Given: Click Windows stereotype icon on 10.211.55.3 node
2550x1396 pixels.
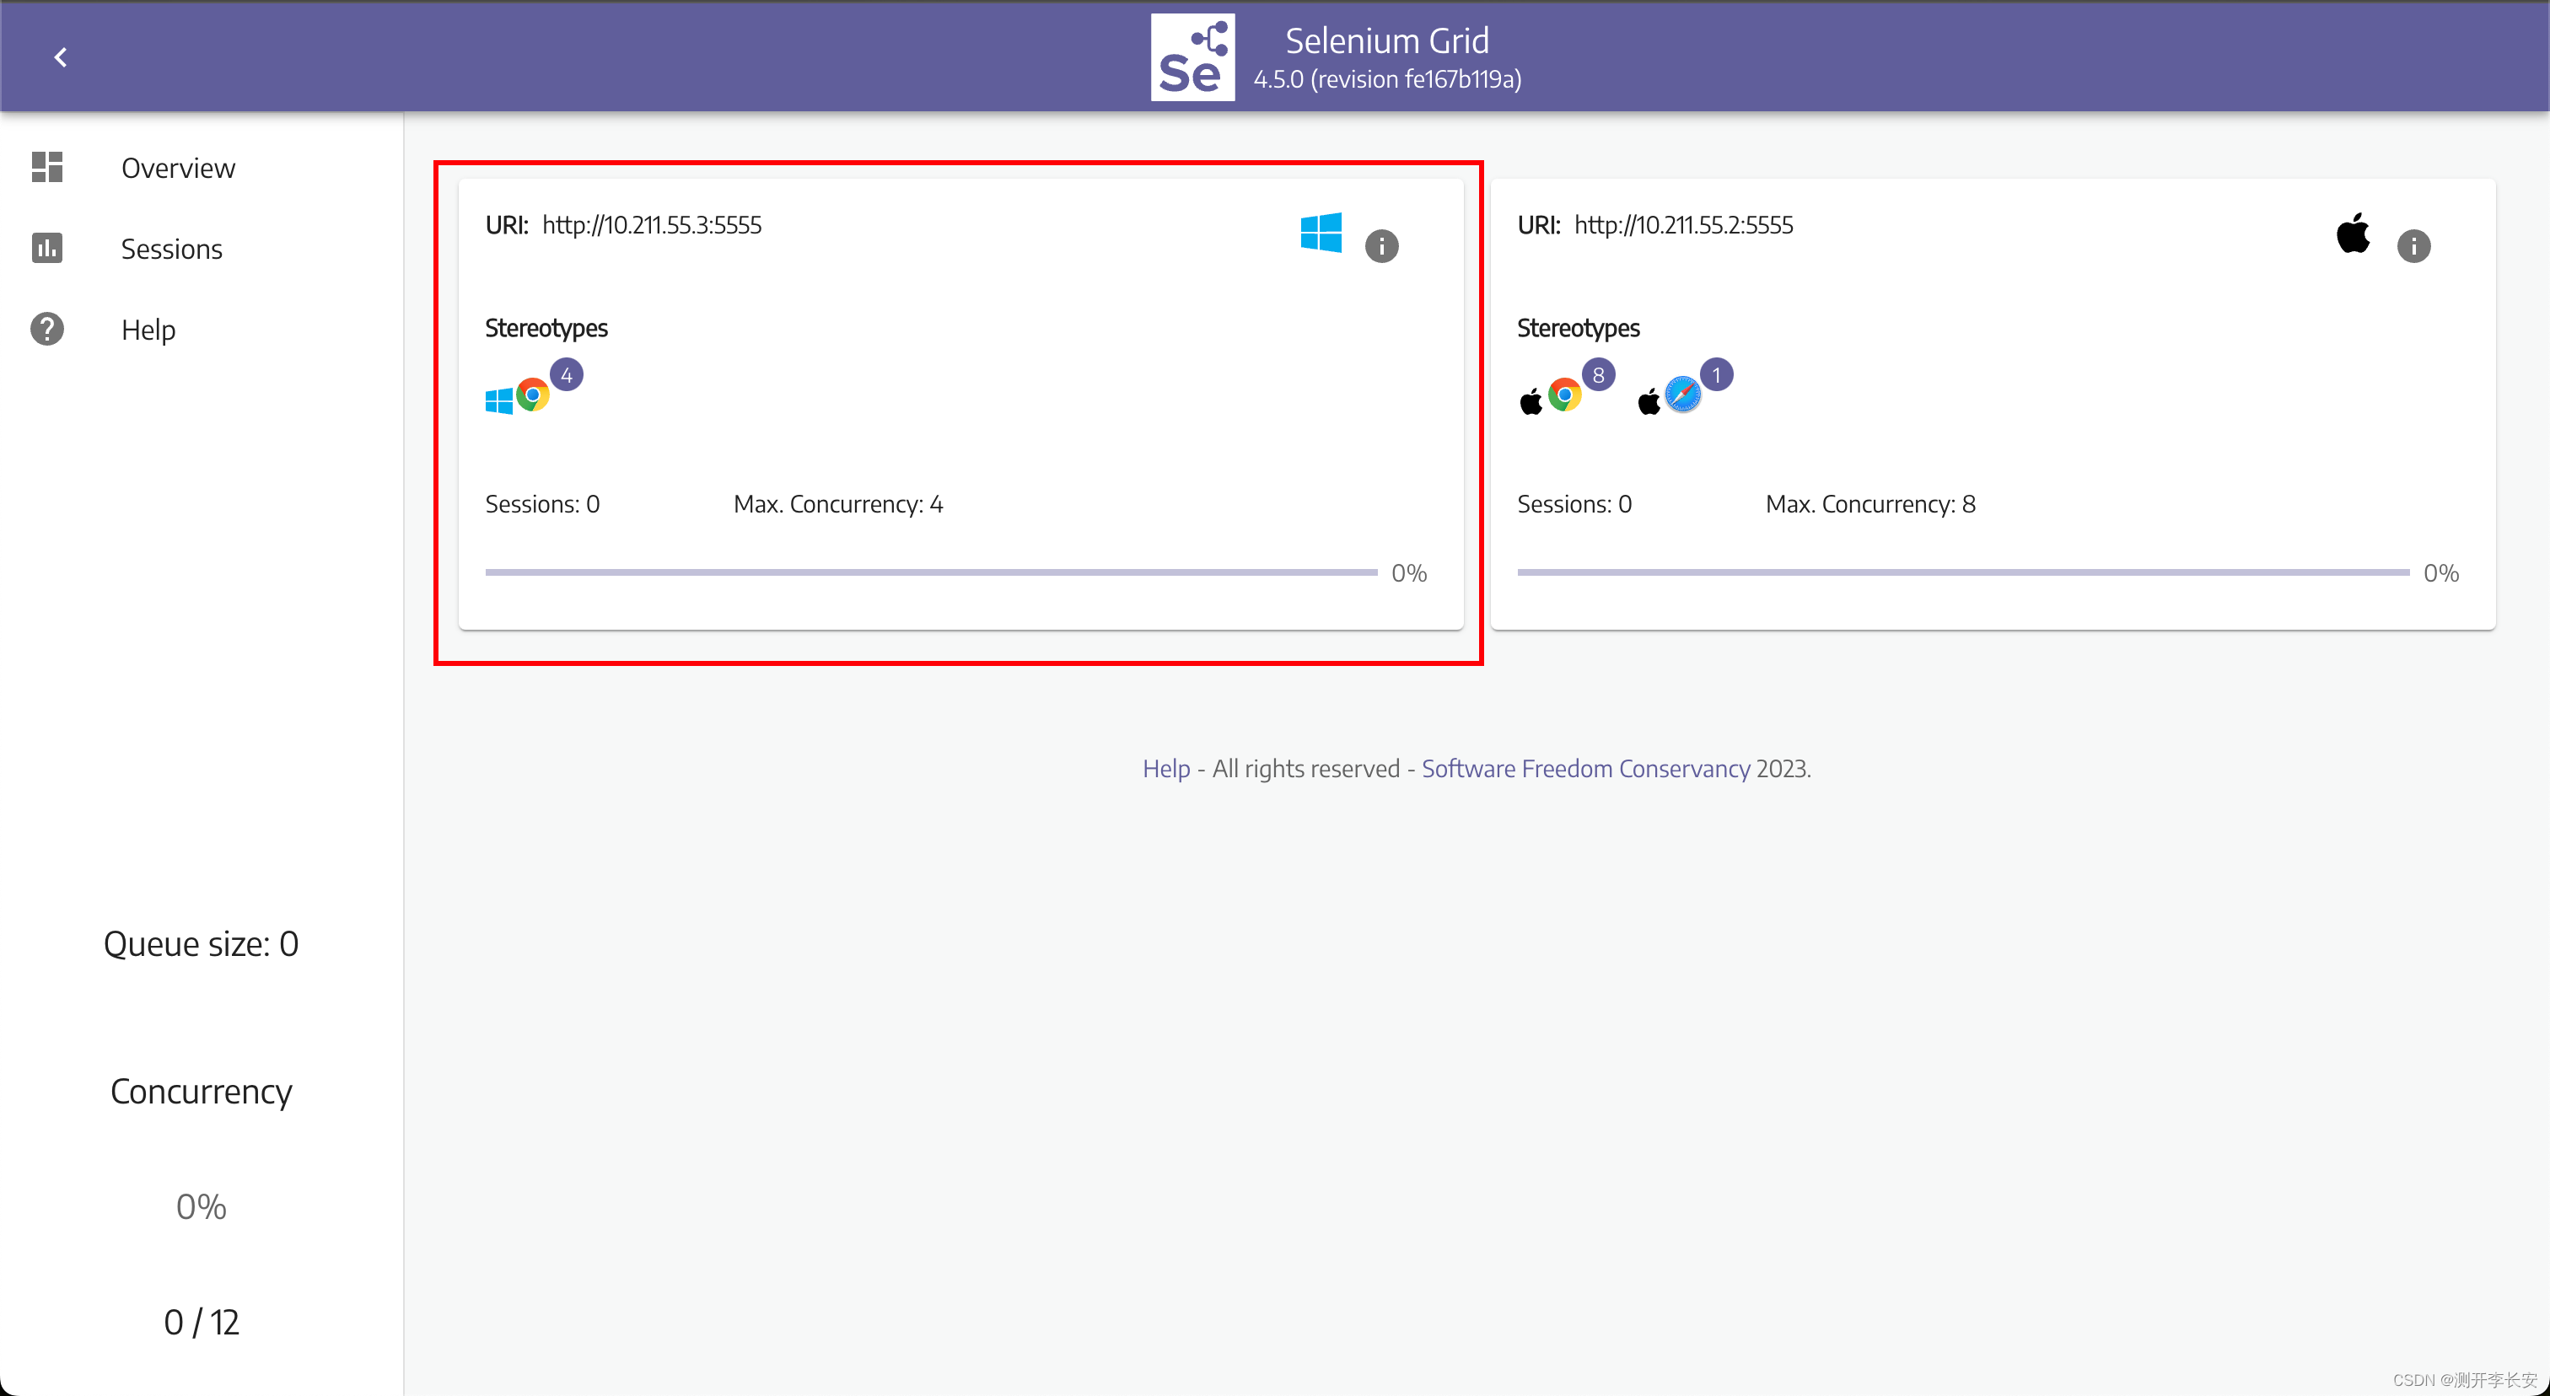Looking at the screenshot, I should click(499, 400).
